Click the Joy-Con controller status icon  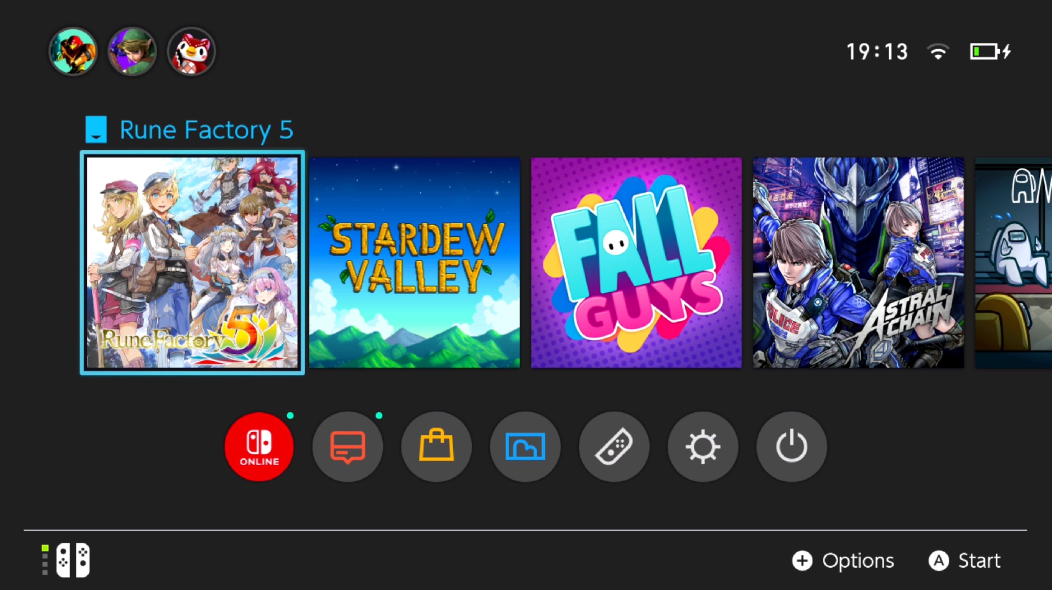66,560
